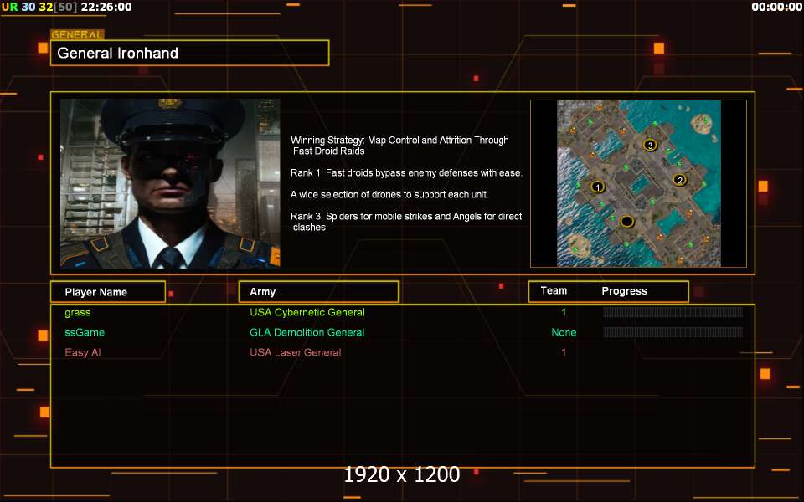Click the General Ironhand name field
Screen dimensions: 804x502
[190, 53]
